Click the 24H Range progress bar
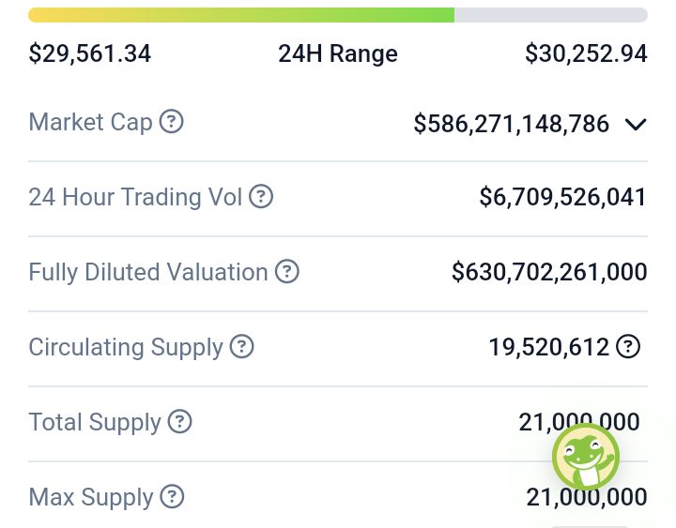Viewport: 676px width, 528px height. point(338,15)
